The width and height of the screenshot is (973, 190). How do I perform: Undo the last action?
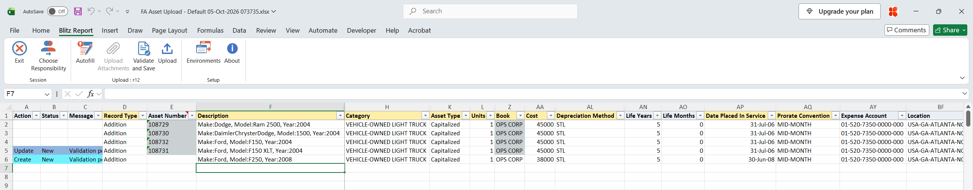[91, 11]
